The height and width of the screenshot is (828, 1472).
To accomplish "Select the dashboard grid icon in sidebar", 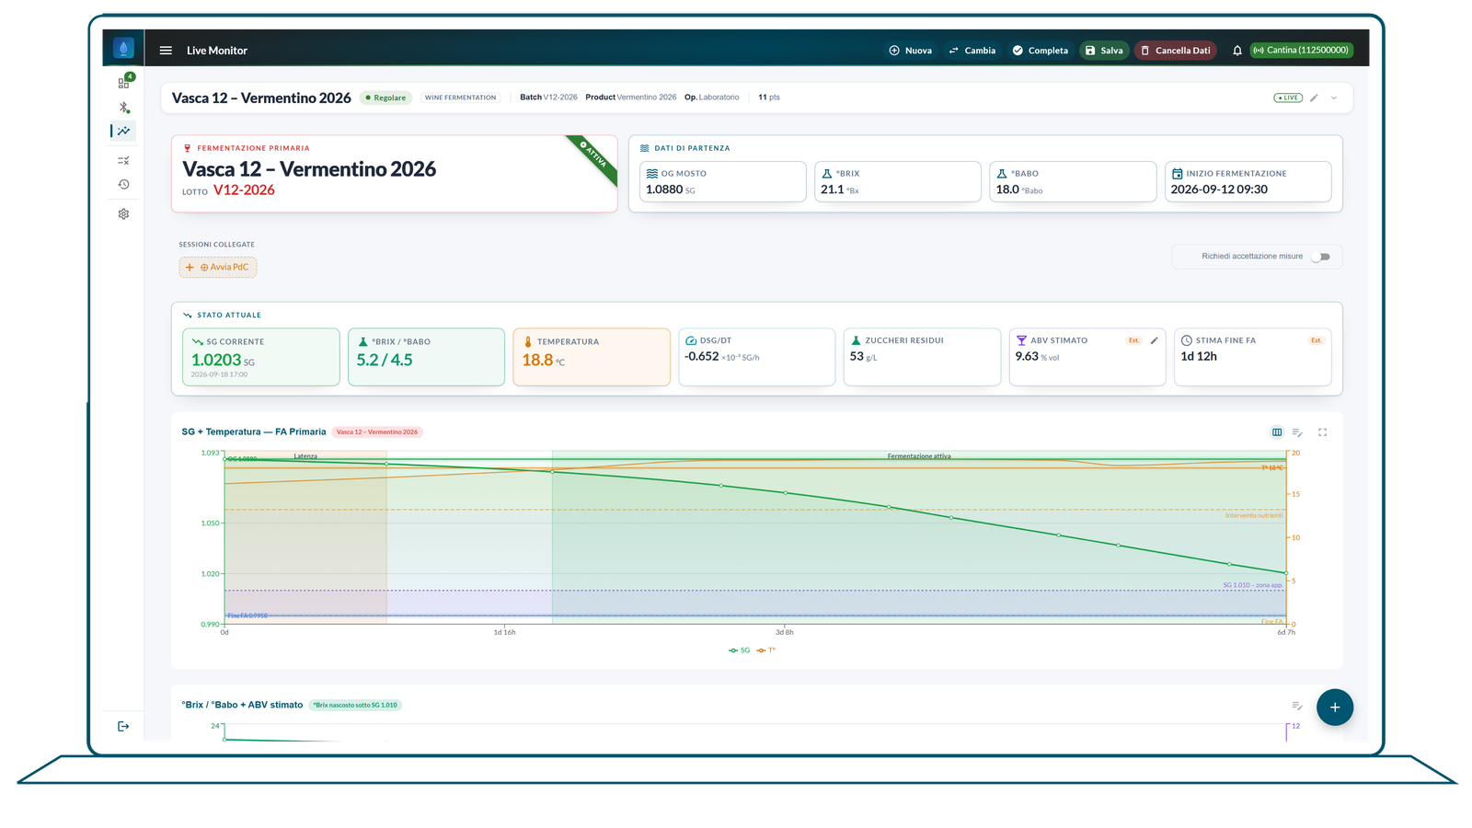I will tap(123, 83).
